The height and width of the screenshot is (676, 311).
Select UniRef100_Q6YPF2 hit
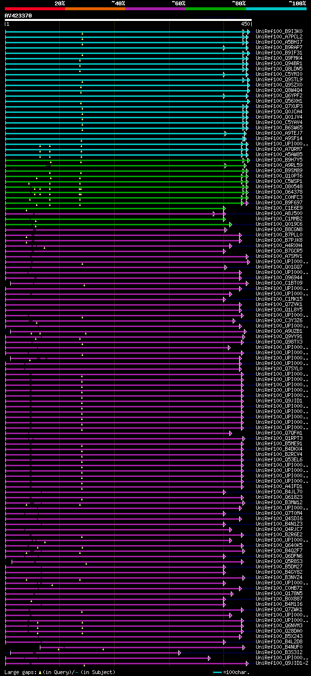(x=279, y=96)
